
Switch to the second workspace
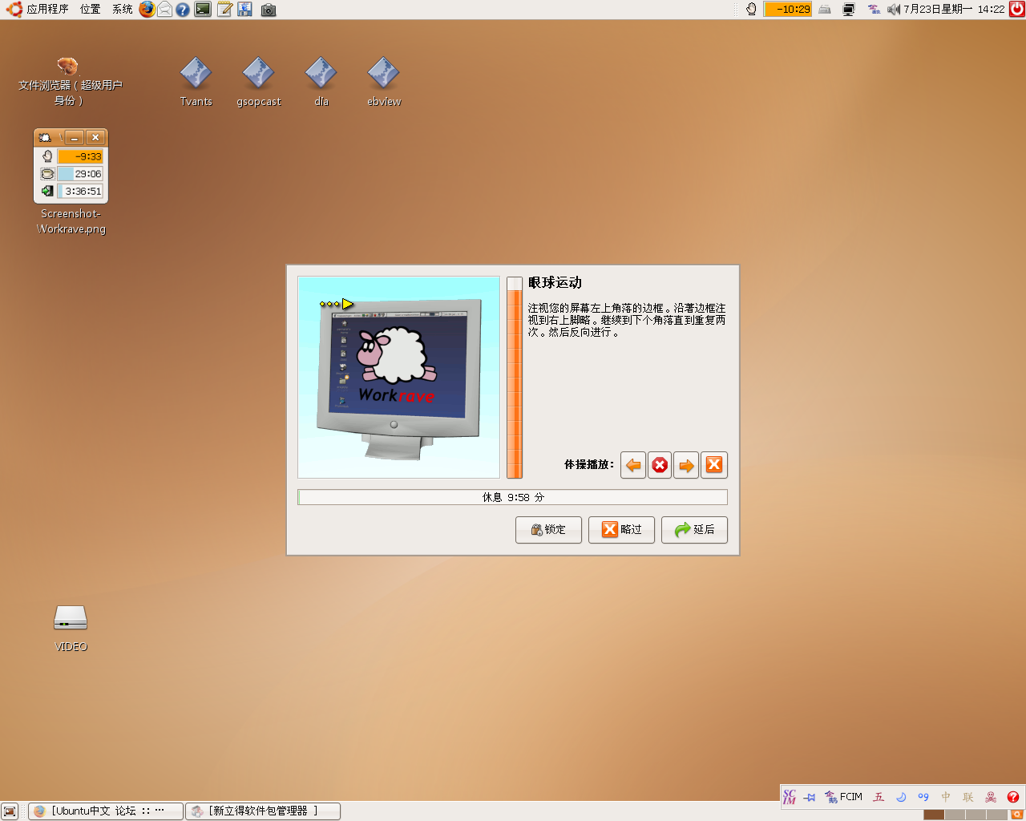[955, 815]
